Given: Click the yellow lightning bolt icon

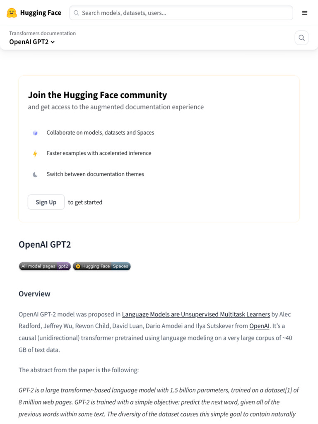Looking at the screenshot, I should click(x=35, y=154).
